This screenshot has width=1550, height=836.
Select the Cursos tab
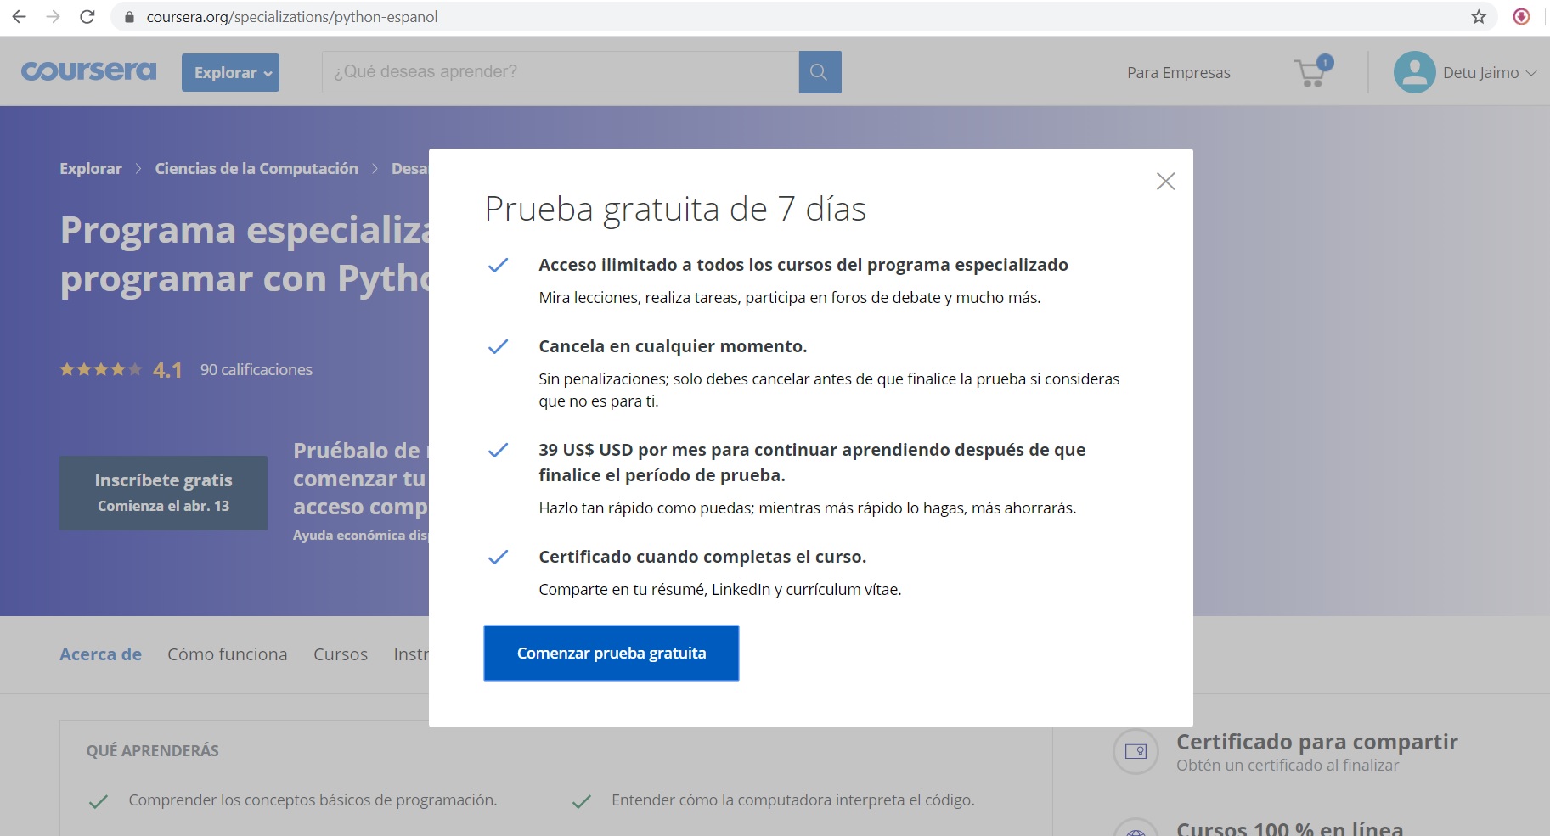(341, 654)
